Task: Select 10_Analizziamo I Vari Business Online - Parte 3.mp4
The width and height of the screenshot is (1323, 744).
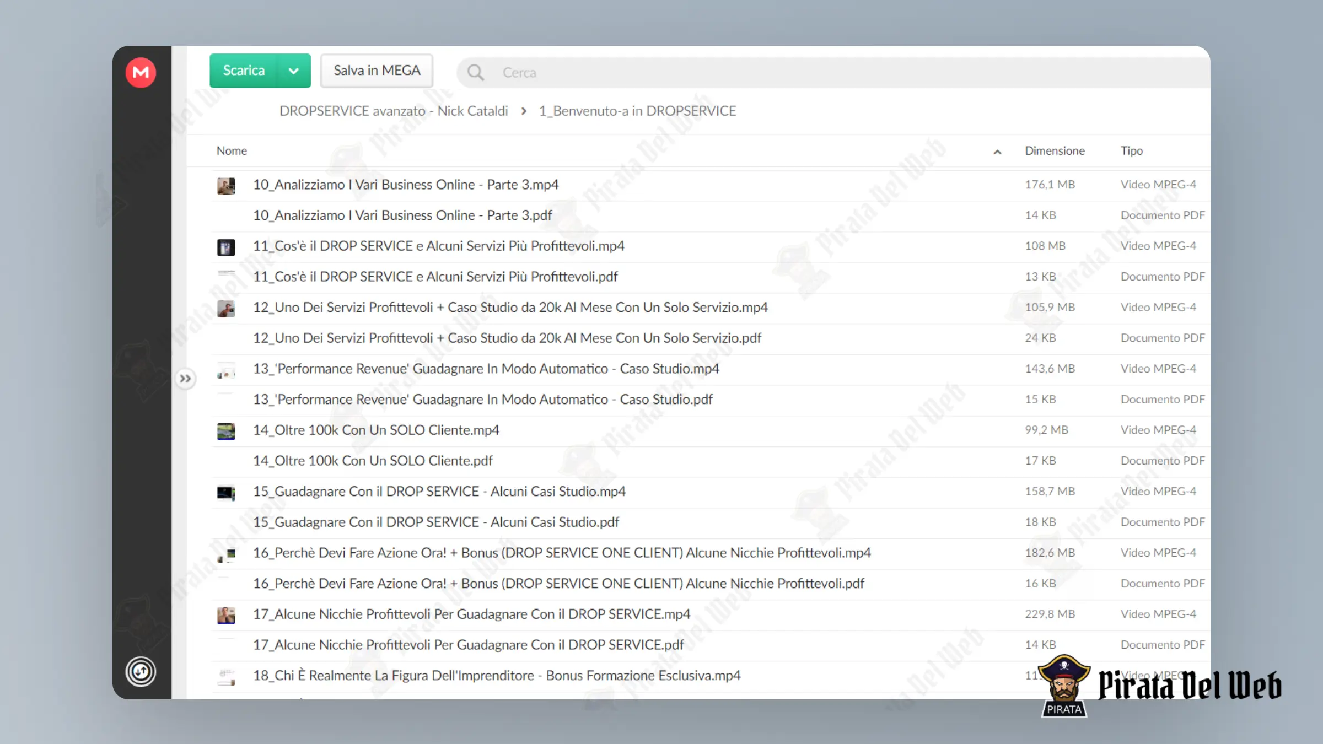Action: tap(406, 185)
